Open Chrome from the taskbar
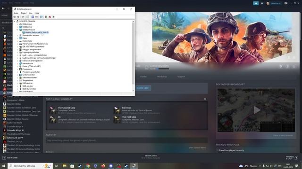Image resolution: width=302 pixels, height=169 pixels. [x=88, y=166]
